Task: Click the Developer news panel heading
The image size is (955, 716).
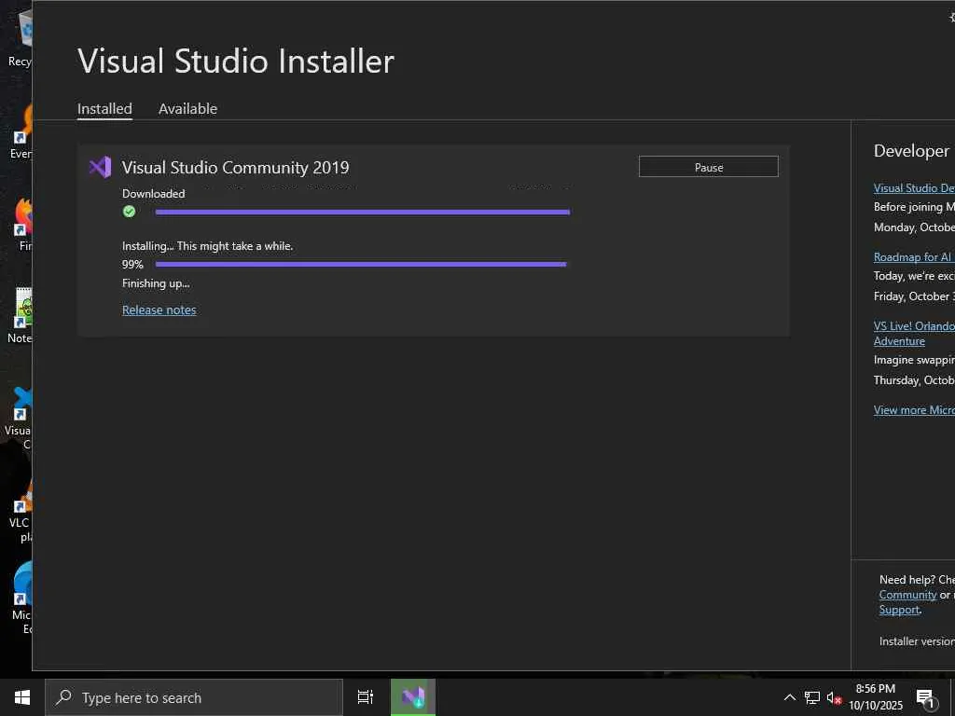Action: point(912,151)
